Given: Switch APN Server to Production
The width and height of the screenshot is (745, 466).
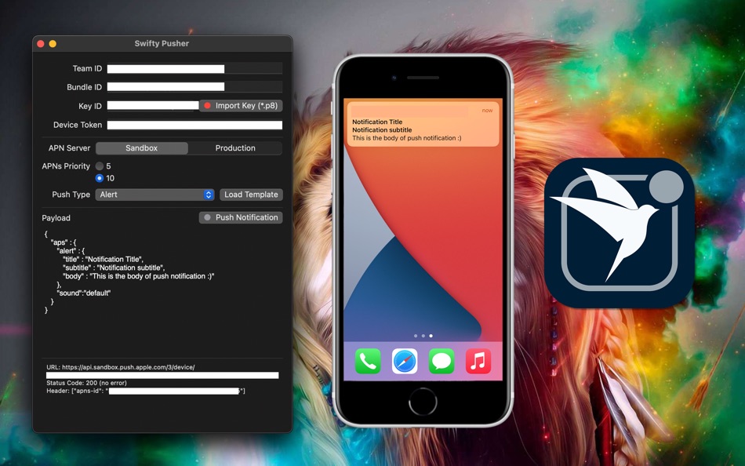Looking at the screenshot, I should pos(235,147).
